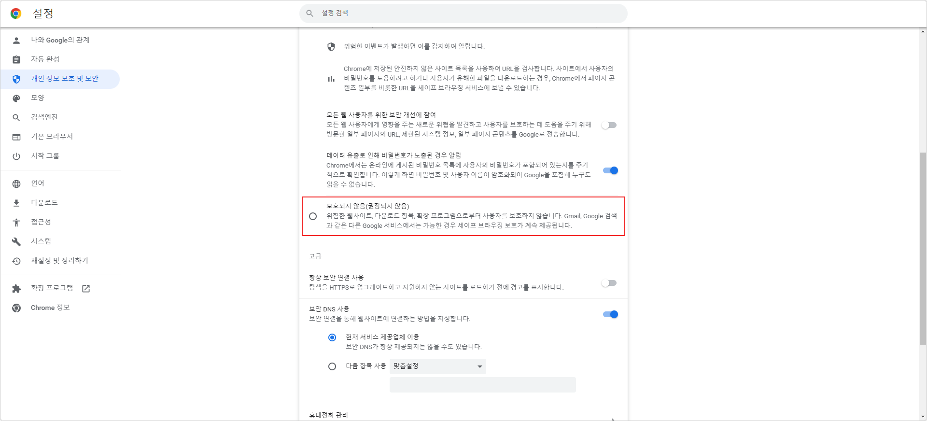Open 접근성 settings section

pyautogui.click(x=60, y=222)
